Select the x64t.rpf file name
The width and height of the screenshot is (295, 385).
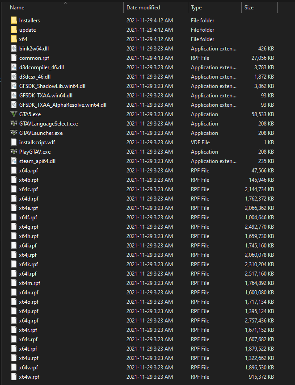28,349
